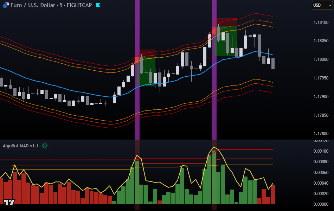
Task: Open the AlgoBot MAD source code braces icon
Action: (x=45, y=146)
